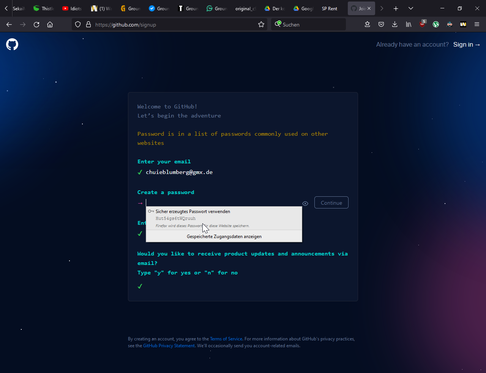Expand the list of all tabs
486x373 pixels.
[x=411, y=8]
